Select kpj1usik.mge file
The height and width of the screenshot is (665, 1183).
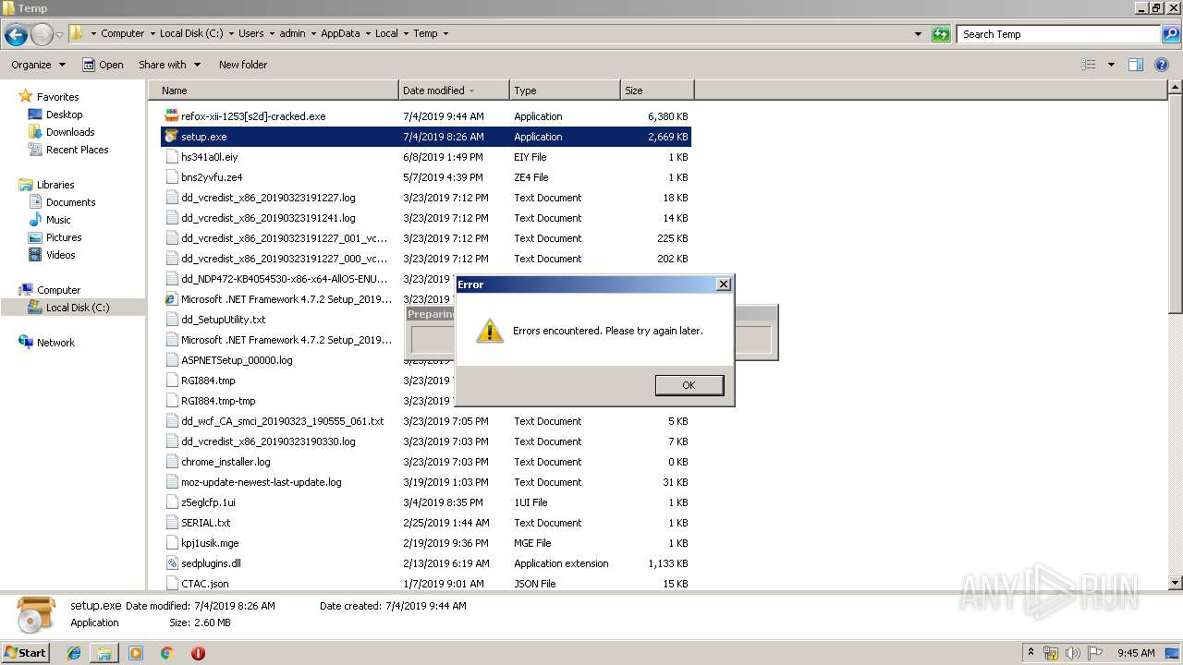pos(201,543)
